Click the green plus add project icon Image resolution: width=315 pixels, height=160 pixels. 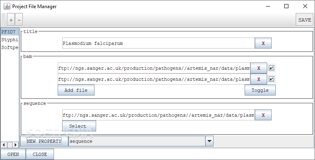[11, 20]
